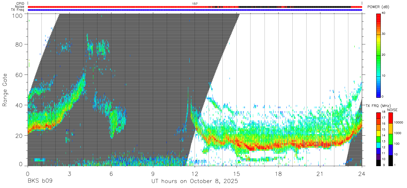Click the POWER (dB) colorbar title
Screen dimensions: 407x188
pos(378,7)
